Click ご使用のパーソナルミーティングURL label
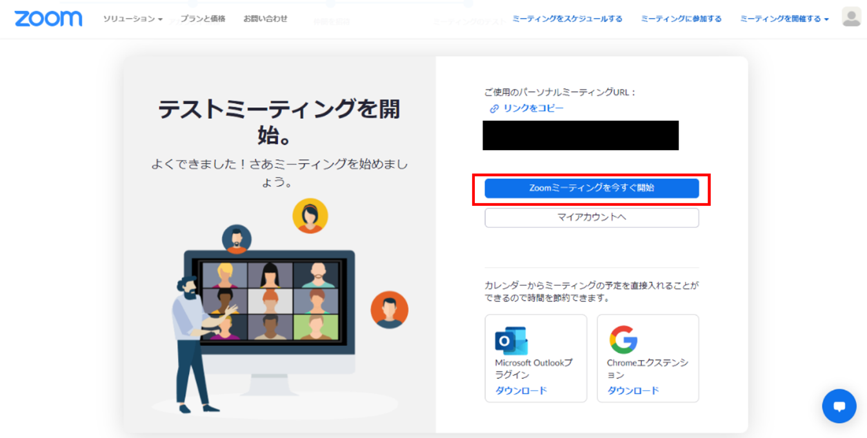 click(x=561, y=92)
